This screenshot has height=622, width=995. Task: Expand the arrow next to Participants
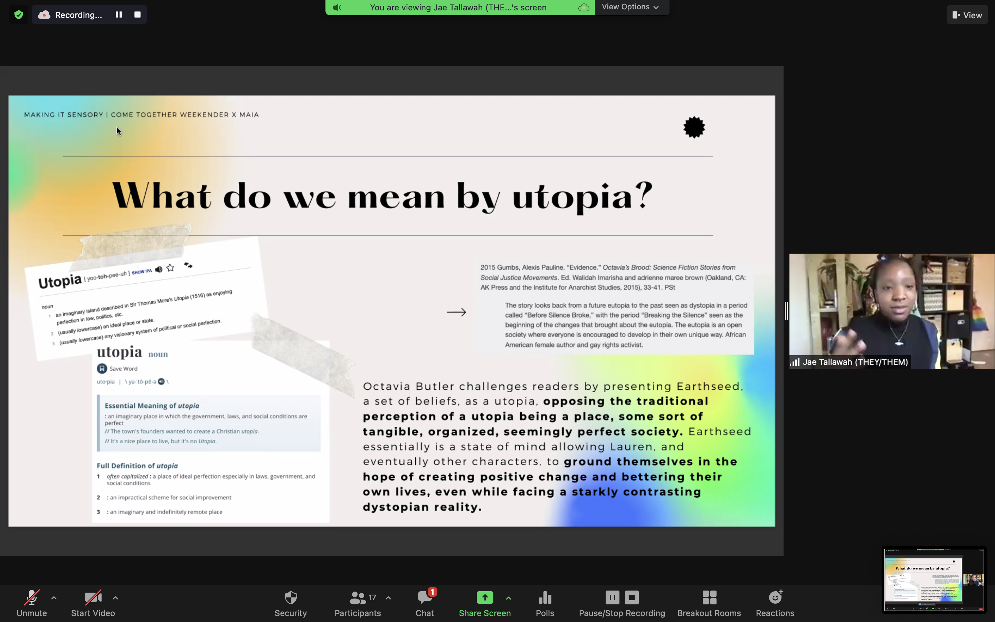tap(388, 597)
